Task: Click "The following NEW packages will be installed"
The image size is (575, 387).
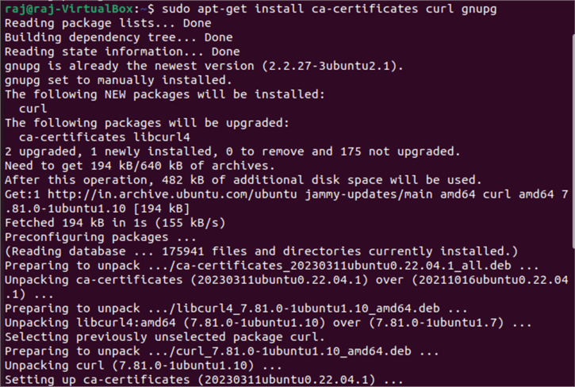Action: (163, 94)
